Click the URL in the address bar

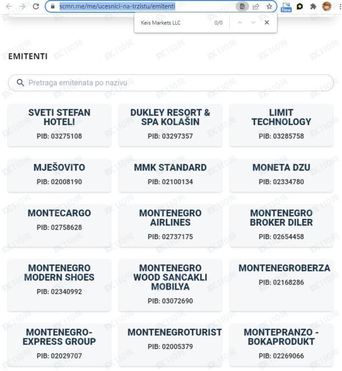click(x=117, y=6)
